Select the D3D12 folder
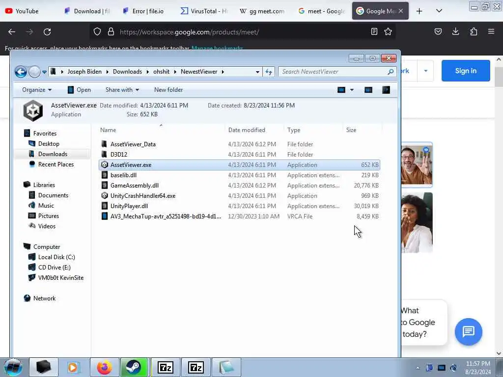The image size is (503, 377). pyautogui.click(x=240, y=155)
